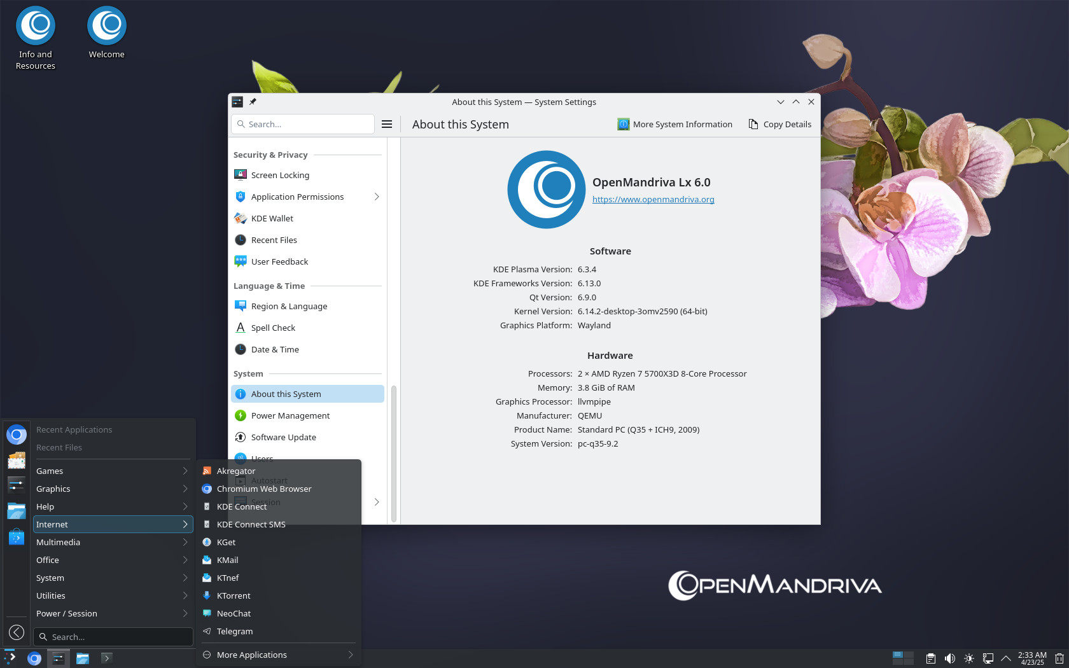1069x668 pixels.
Task: Launch Akregator from Internet submenu
Action: (278, 471)
